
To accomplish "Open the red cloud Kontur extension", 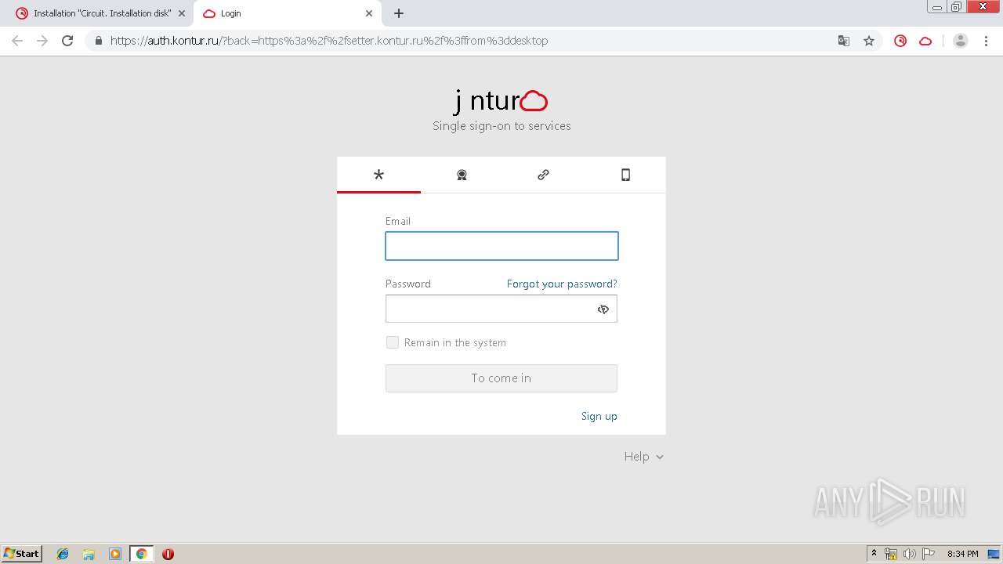I will [925, 41].
